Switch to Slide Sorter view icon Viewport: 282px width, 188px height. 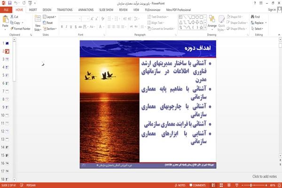[221, 185]
